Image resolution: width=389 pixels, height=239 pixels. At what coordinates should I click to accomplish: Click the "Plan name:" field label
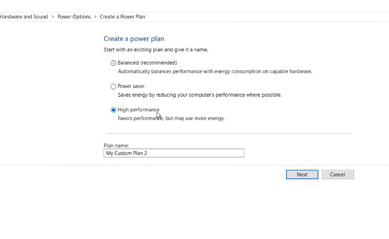116,145
